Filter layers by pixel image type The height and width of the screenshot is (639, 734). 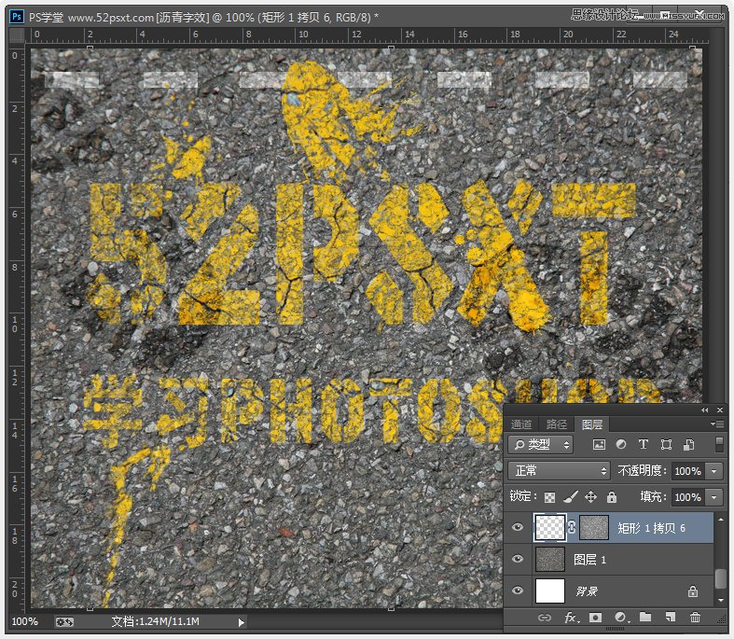click(599, 444)
